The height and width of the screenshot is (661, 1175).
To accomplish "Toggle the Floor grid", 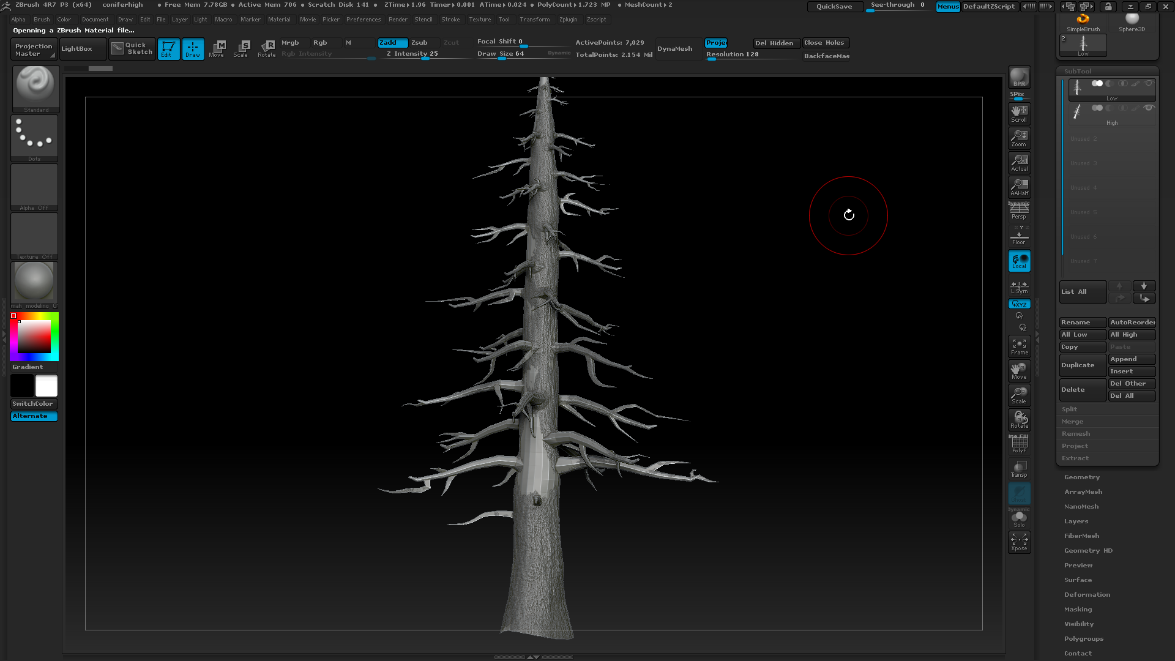I will click(1019, 236).
